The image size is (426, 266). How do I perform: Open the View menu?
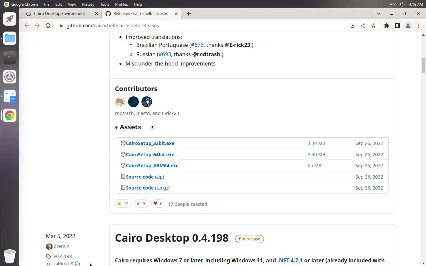coord(72,4)
